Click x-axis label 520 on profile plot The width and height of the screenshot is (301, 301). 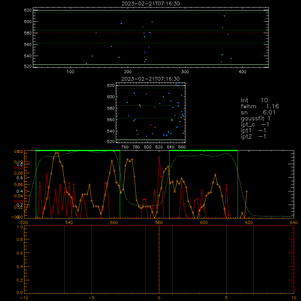(x=24, y=222)
